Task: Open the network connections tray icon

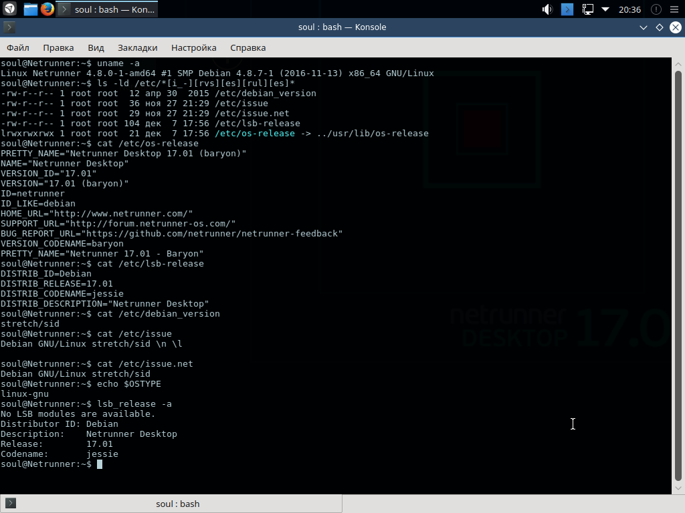Action: click(x=587, y=9)
